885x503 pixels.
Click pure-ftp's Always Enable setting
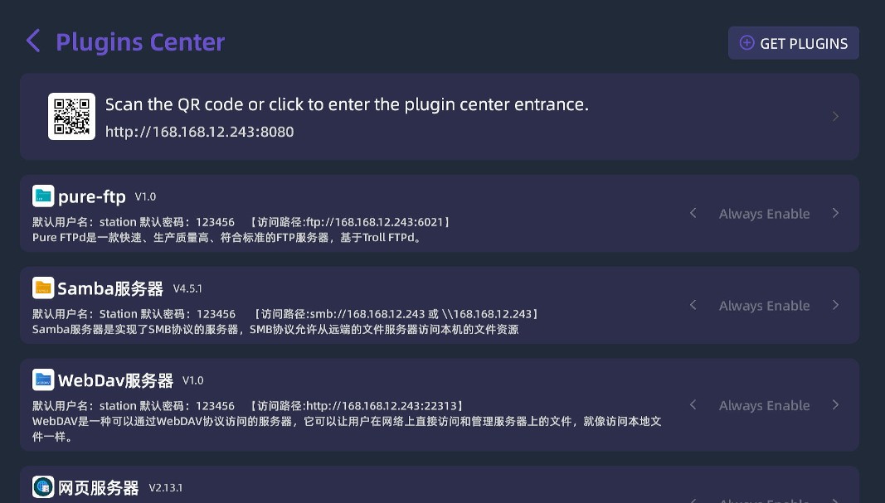(x=764, y=214)
